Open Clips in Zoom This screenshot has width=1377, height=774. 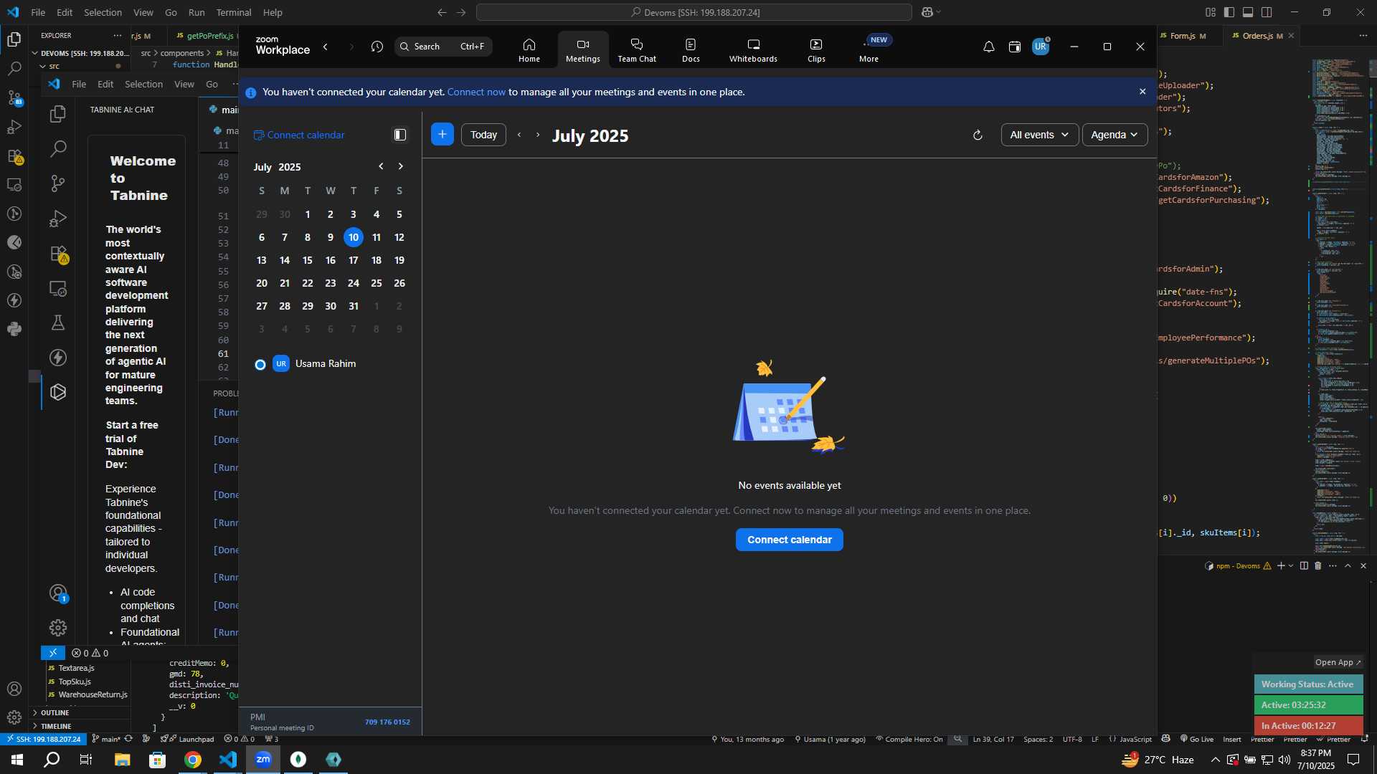816,50
